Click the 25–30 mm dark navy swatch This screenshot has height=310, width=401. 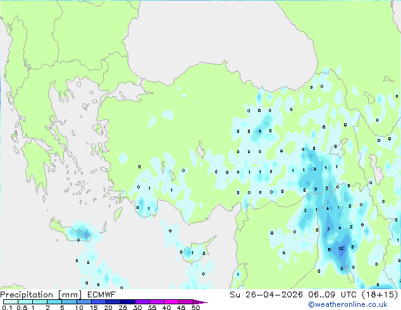[128, 302]
